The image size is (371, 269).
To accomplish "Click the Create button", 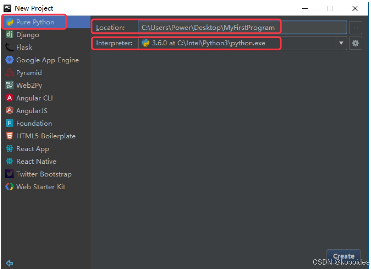I will [343, 256].
